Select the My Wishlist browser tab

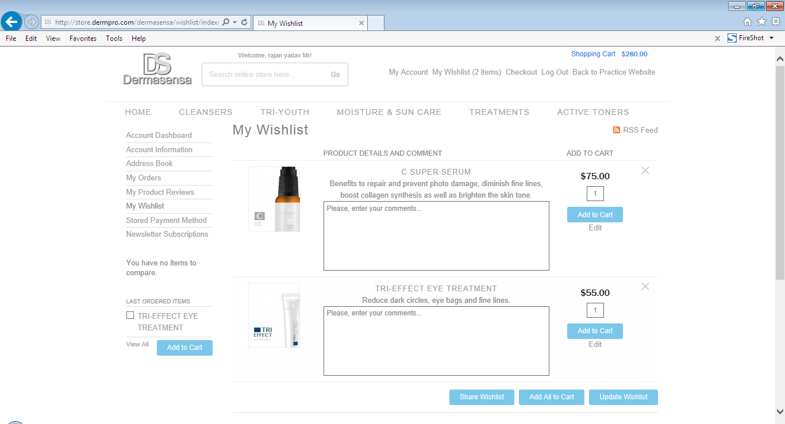pyautogui.click(x=310, y=23)
